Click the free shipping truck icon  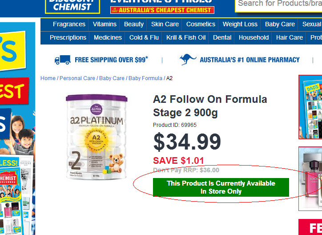tap(63, 60)
